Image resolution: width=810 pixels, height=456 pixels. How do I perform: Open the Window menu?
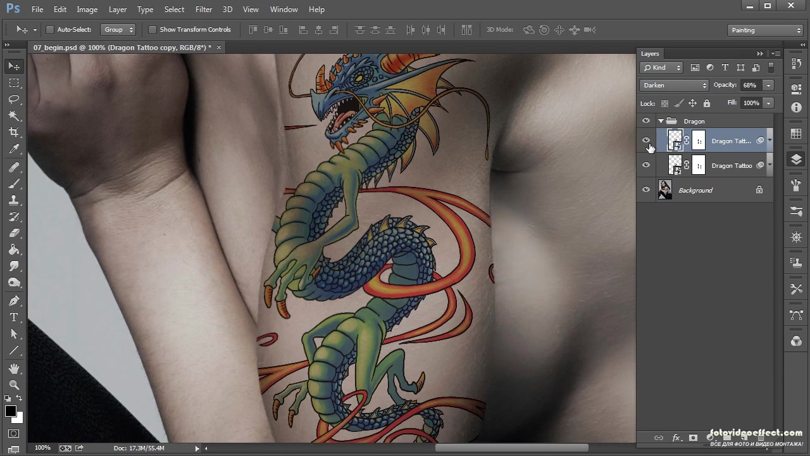[x=284, y=9]
